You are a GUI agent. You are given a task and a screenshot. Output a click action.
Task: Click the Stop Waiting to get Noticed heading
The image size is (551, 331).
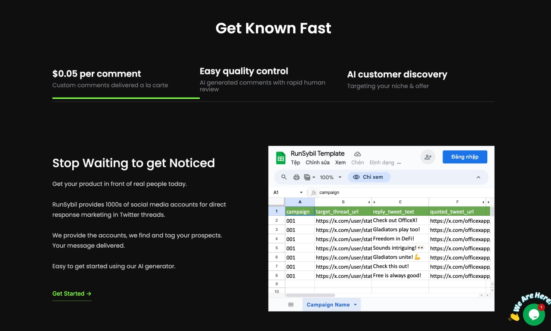point(133,163)
